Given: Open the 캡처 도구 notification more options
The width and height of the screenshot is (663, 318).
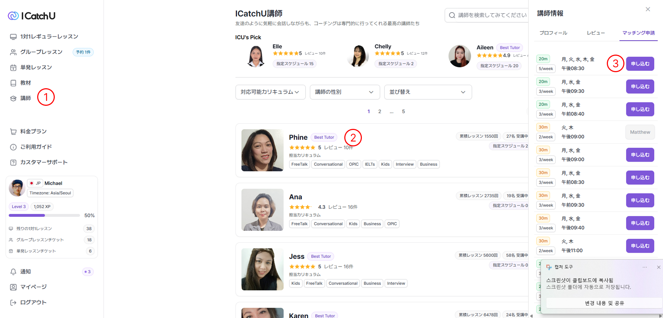Looking at the screenshot, I should point(645,267).
